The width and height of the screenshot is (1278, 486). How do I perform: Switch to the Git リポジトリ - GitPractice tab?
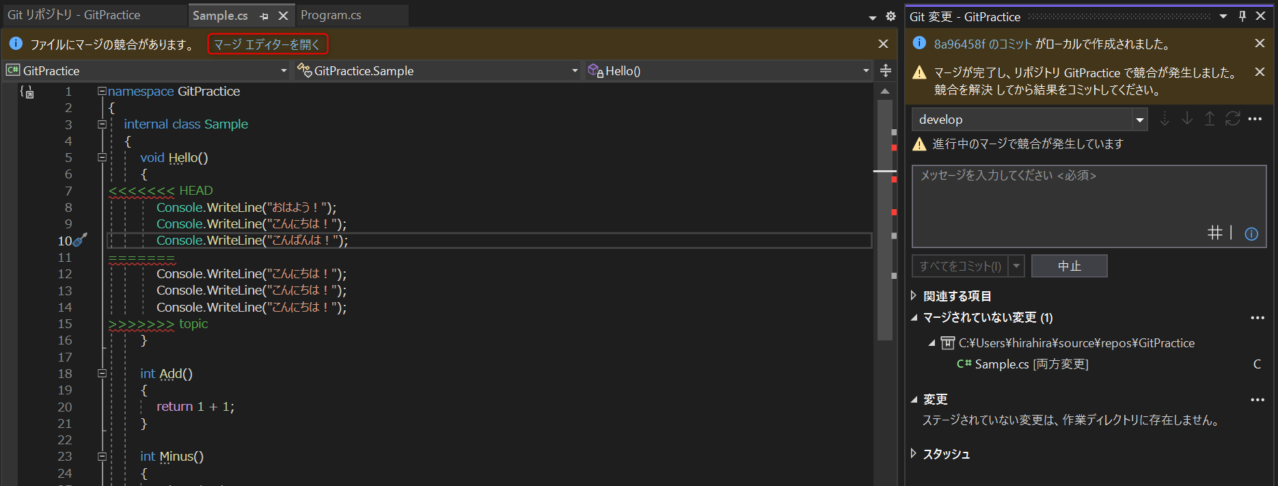(74, 15)
